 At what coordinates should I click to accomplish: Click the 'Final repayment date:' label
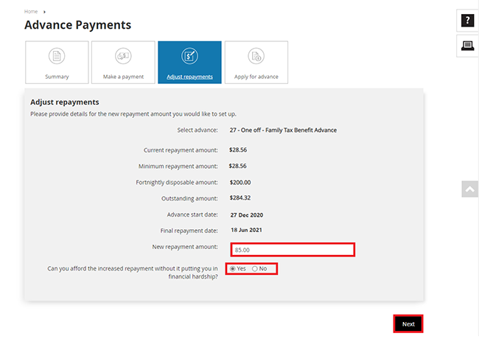coord(189,231)
